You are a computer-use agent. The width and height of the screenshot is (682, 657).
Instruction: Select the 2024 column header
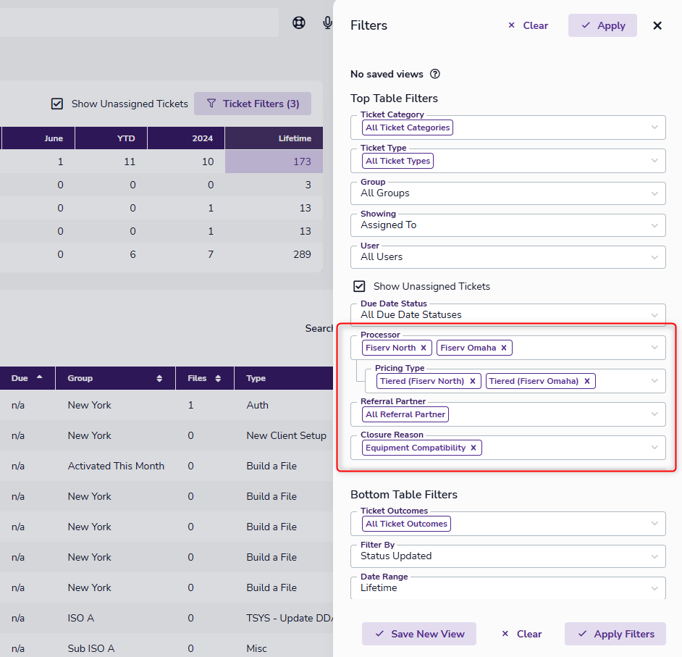(186, 138)
